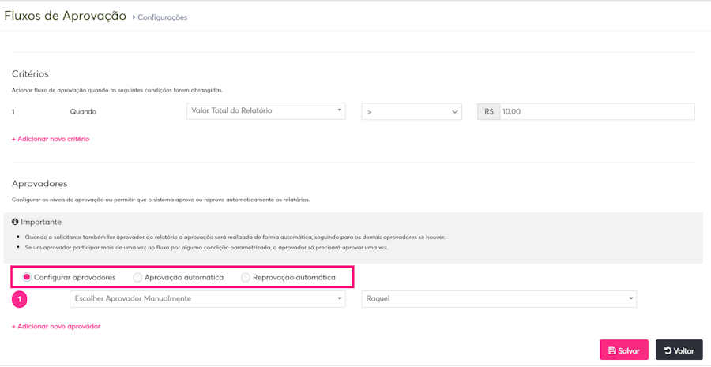Click the R$ 10,00 value field
This screenshot has height=367, width=711.
tap(597, 111)
